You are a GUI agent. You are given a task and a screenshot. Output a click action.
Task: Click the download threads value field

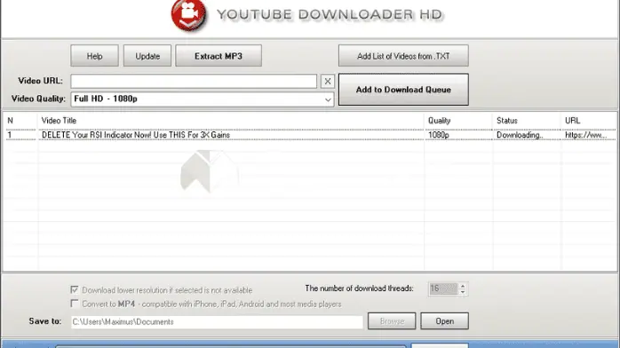(x=443, y=289)
